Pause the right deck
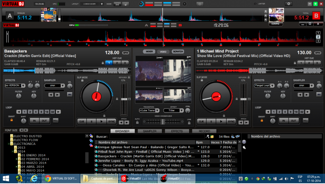 coord(210,121)
